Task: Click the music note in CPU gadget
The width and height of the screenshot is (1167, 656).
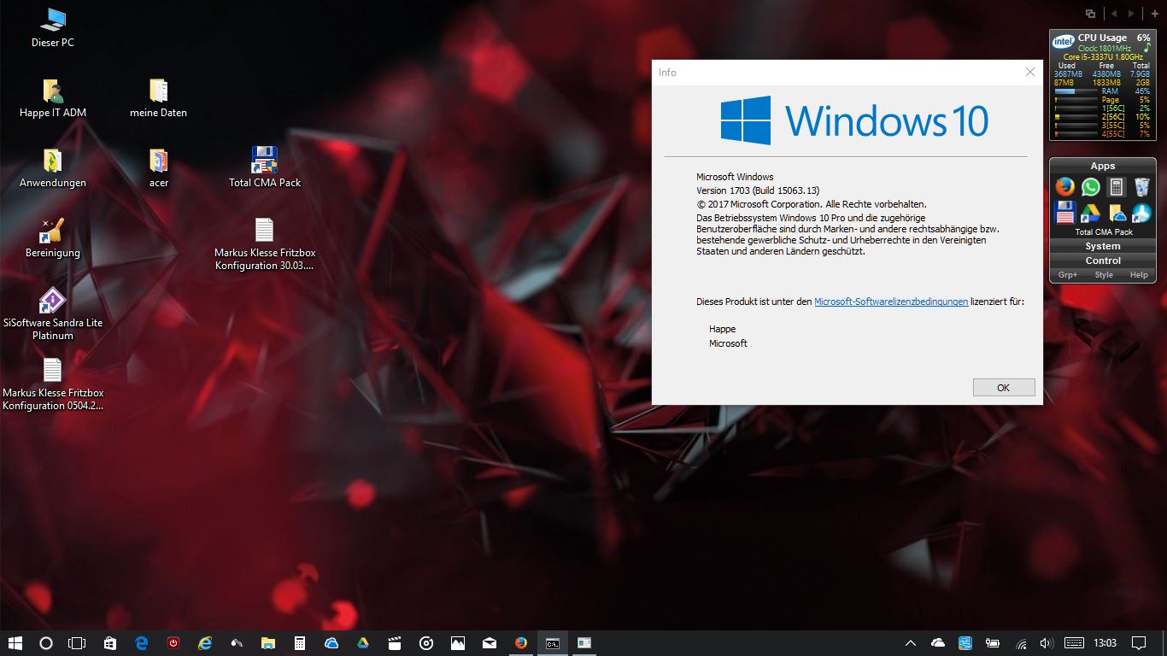Action: [1147, 48]
